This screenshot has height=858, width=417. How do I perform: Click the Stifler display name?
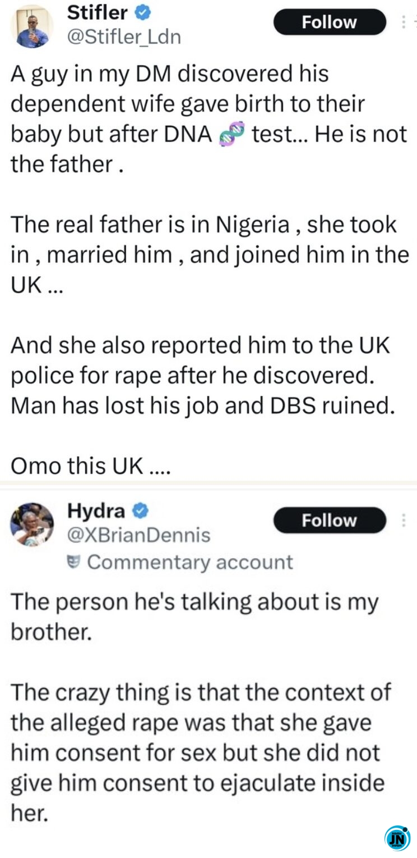pos(97,12)
